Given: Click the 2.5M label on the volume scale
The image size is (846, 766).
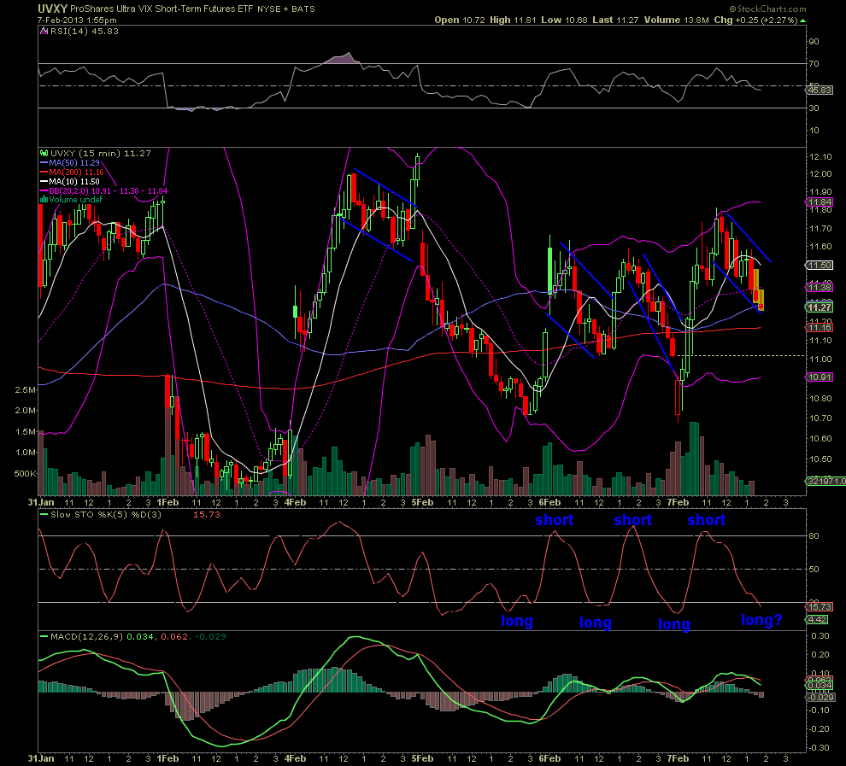Looking at the screenshot, I should click(x=26, y=389).
